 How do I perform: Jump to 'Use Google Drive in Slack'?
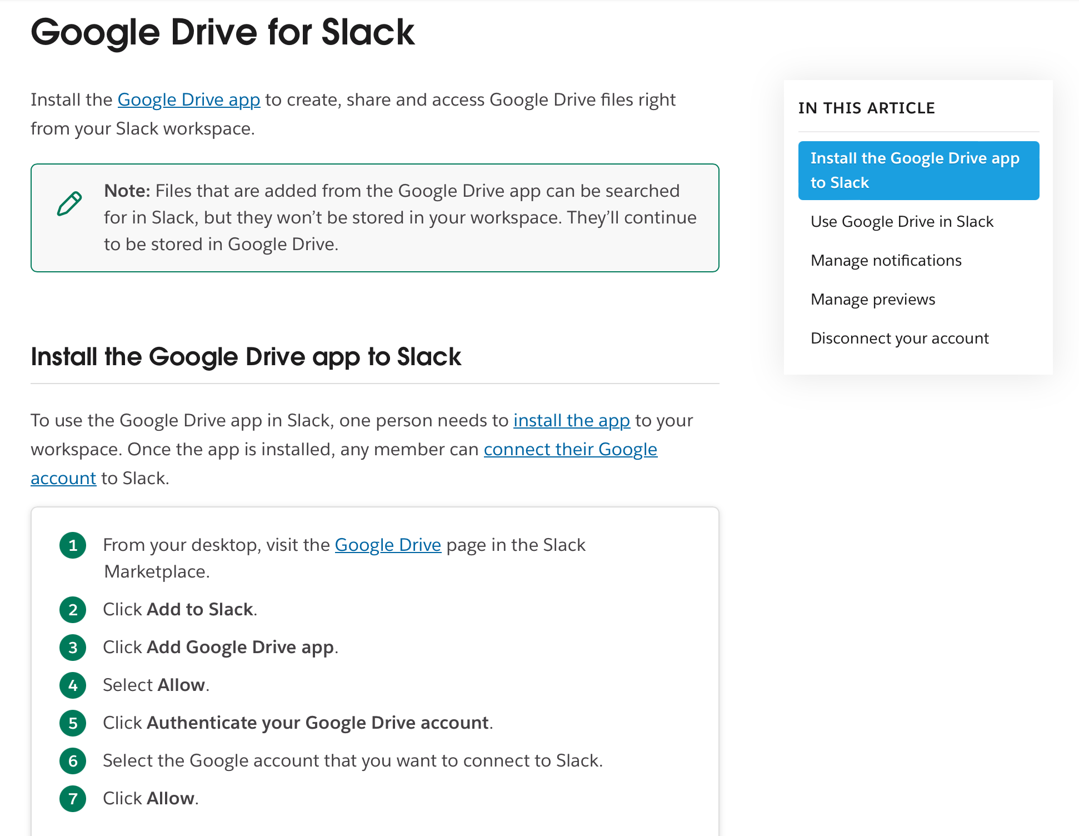click(x=902, y=221)
